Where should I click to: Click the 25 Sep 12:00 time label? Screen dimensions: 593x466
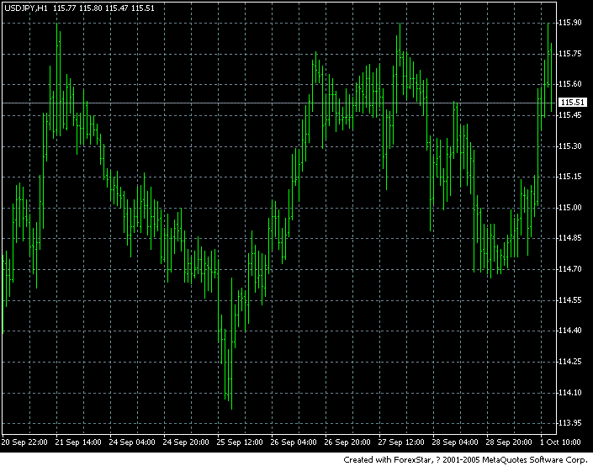click(240, 442)
